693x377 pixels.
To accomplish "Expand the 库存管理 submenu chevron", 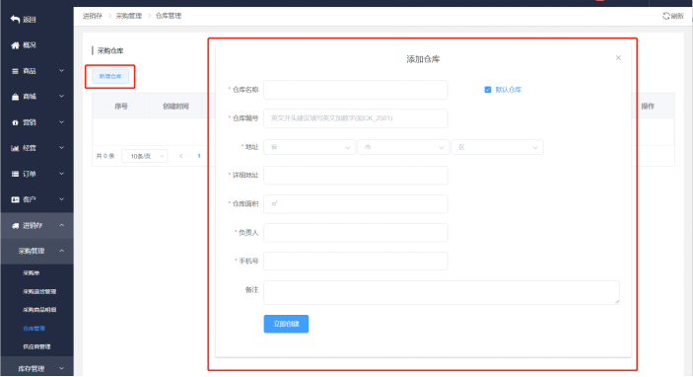I will [x=61, y=368].
